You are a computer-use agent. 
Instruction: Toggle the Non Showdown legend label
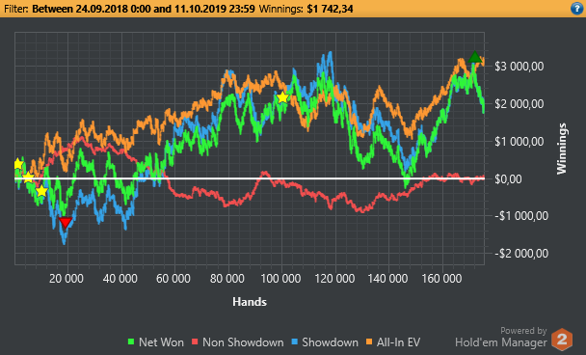tap(243, 341)
